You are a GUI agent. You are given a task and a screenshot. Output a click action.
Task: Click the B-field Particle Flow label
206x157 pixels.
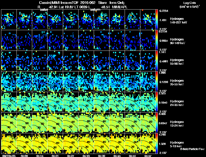click(x=192, y=149)
